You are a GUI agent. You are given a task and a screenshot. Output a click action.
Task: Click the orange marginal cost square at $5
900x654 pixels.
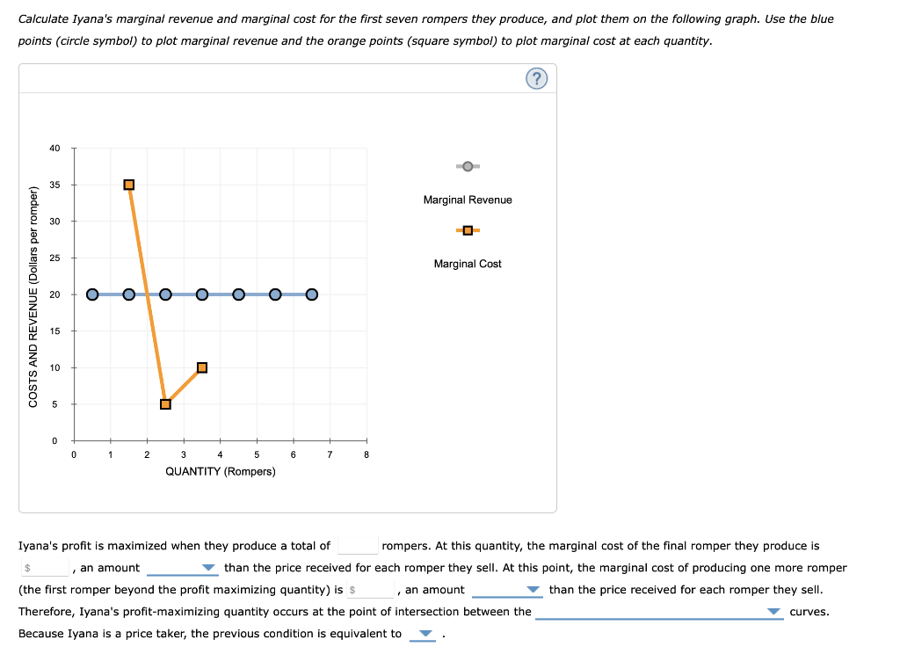[x=165, y=403]
